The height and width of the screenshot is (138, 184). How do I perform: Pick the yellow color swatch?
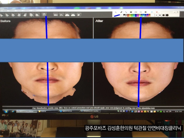tap(130, 16)
